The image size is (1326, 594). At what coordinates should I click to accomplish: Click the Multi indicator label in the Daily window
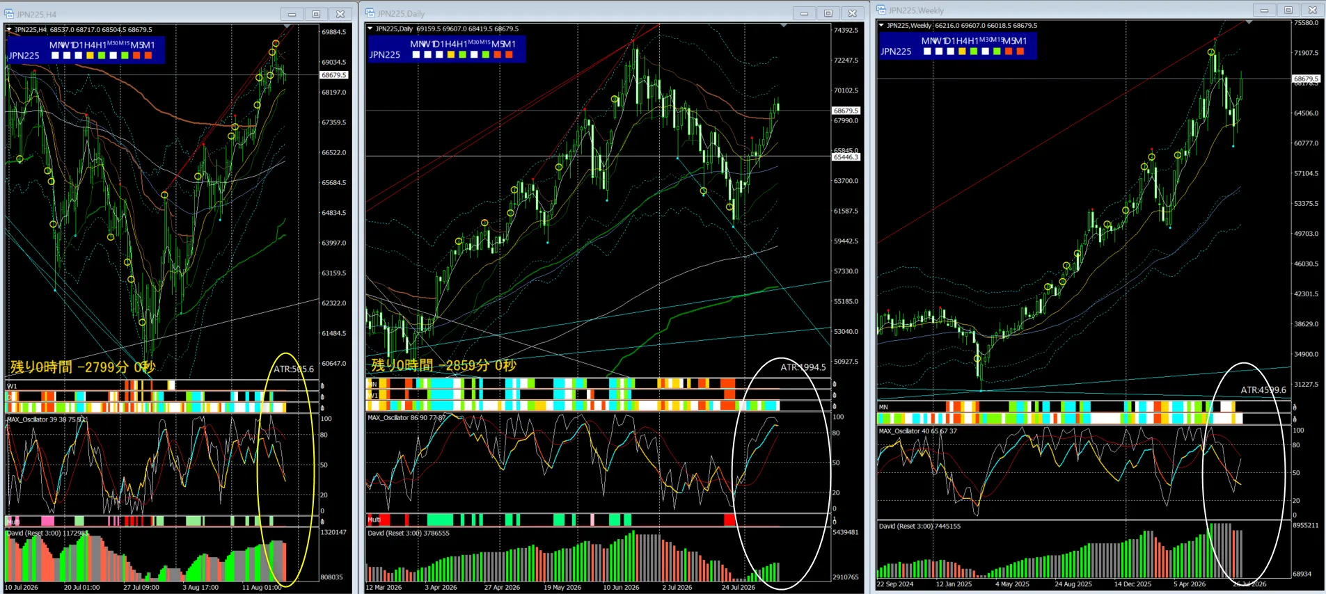[x=374, y=520]
